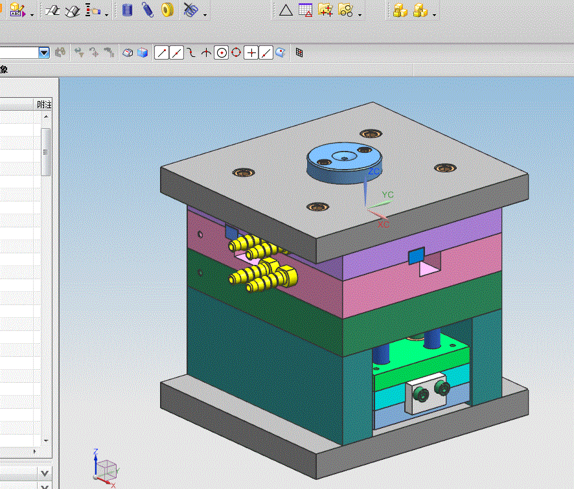This screenshot has width=574, height=489.
Task: Click the greyed funnel filter icon
Action: [x=78, y=52]
